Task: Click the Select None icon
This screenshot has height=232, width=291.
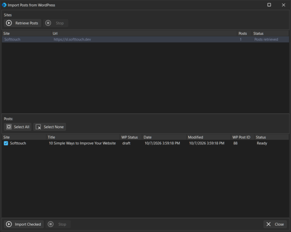Action: click(x=38, y=127)
